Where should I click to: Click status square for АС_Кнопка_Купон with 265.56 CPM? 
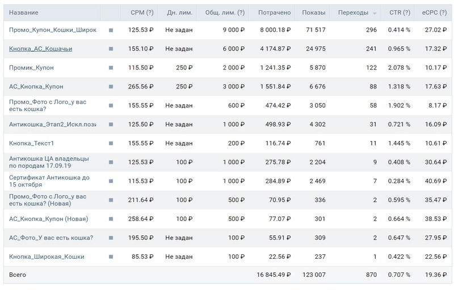click(x=111, y=87)
